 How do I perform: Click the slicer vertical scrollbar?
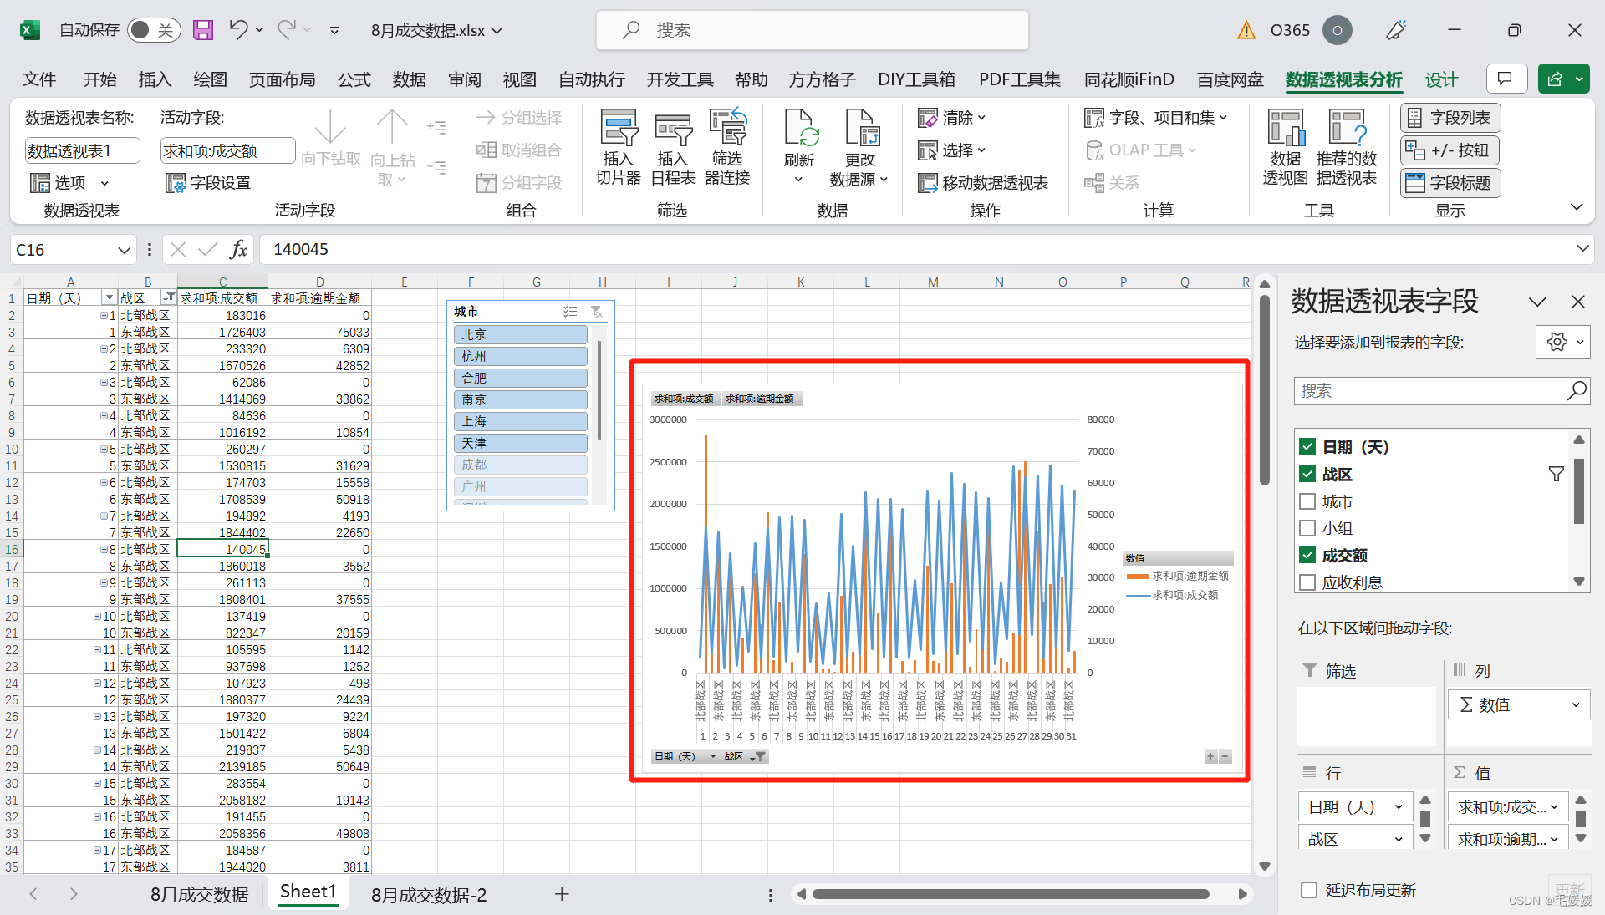pos(599,389)
